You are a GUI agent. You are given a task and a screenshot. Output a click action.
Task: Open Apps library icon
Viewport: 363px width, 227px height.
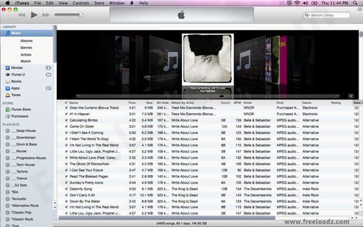click(x=8, y=88)
